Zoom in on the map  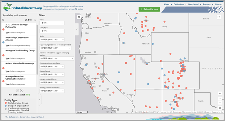(219, 99)
